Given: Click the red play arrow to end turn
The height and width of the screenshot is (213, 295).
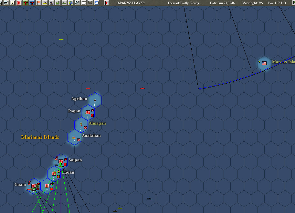Looking at the screenshot, I should [106, 3].
